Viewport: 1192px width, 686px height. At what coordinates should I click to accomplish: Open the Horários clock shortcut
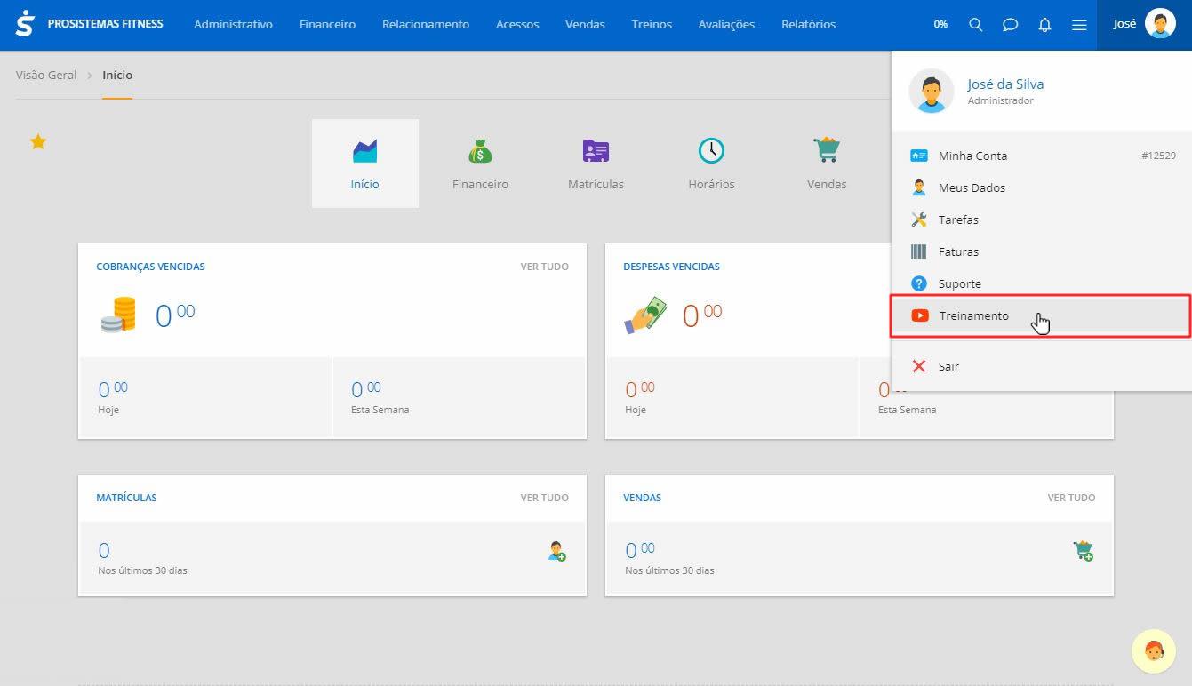pyautogui.click(x=711, y=164)
